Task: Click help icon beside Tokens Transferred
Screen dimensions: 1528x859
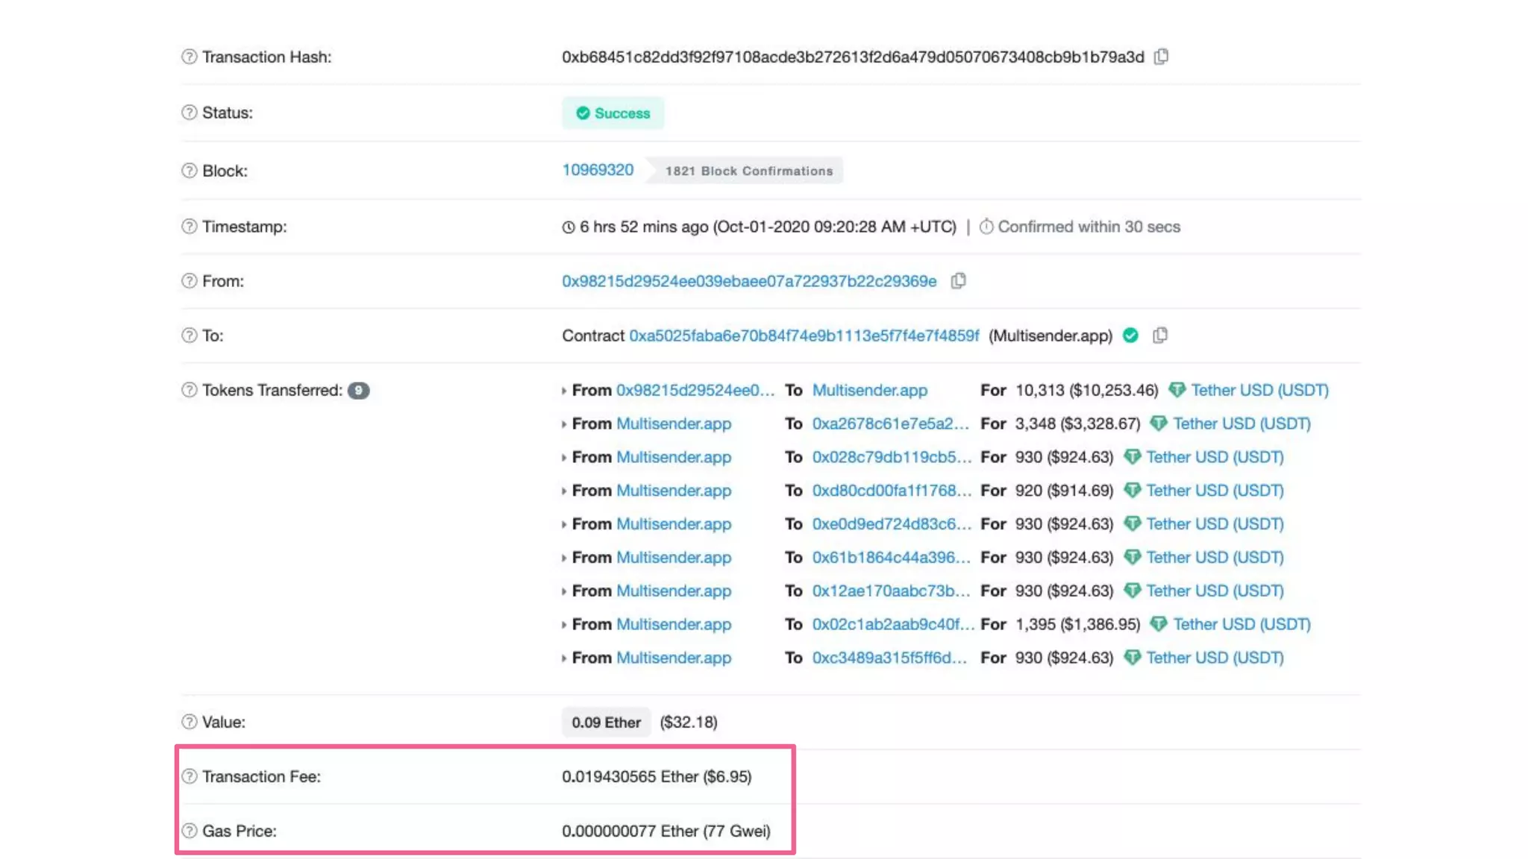Action: (x=190, y=390)
